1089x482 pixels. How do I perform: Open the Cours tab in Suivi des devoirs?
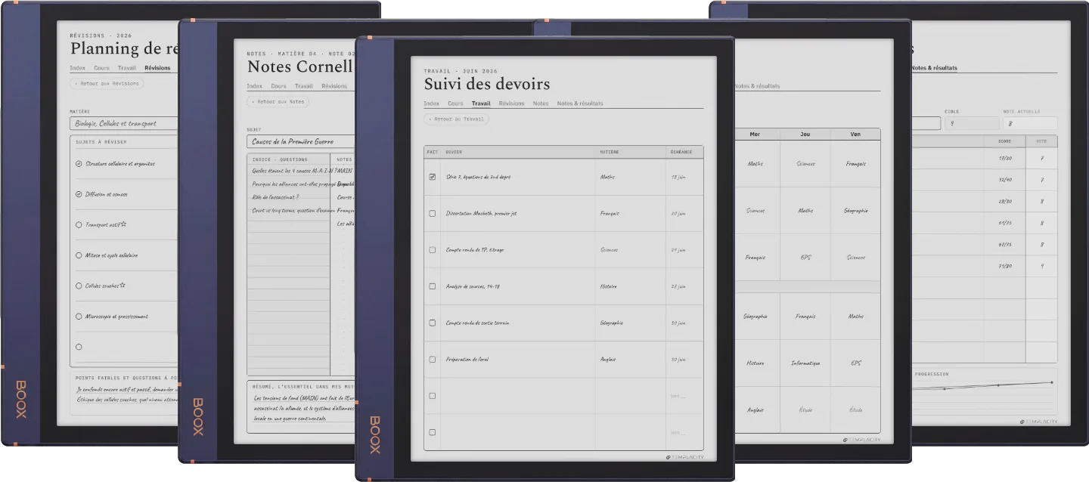pyautogui.click(x=455, y=104)
